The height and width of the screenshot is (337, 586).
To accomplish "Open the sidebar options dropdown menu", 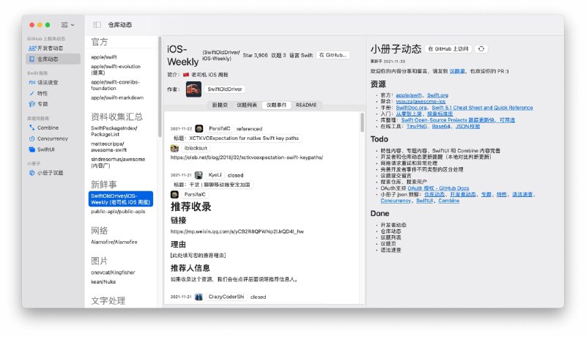I will [x=67, y=25].
